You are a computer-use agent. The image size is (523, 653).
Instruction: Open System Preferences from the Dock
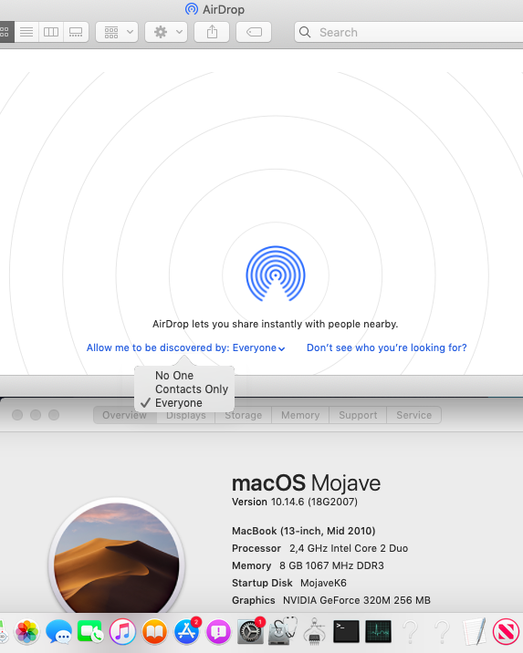point(250,632)
